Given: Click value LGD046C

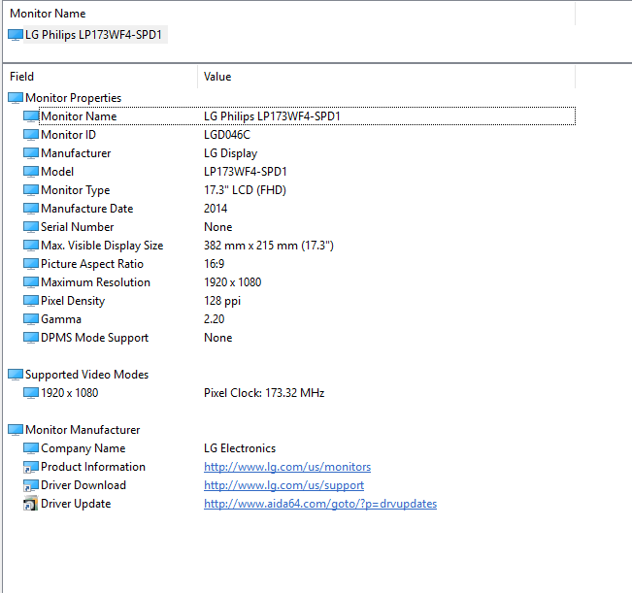Looking at the screenshot, I should coord(227,135).
